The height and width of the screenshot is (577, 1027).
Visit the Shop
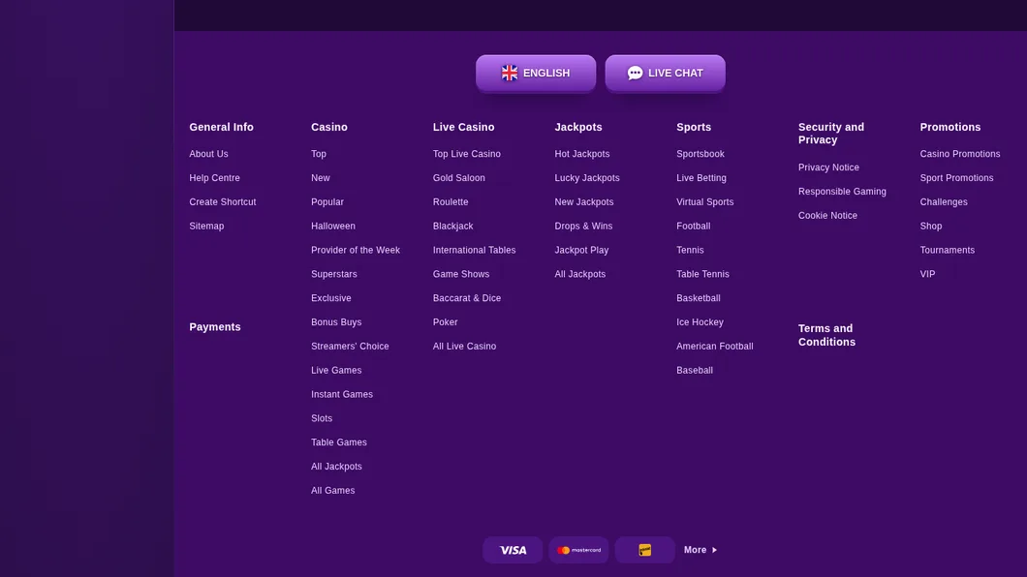931,226
